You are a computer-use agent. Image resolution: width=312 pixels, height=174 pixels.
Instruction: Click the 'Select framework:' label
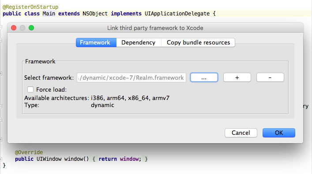[49, 78]
